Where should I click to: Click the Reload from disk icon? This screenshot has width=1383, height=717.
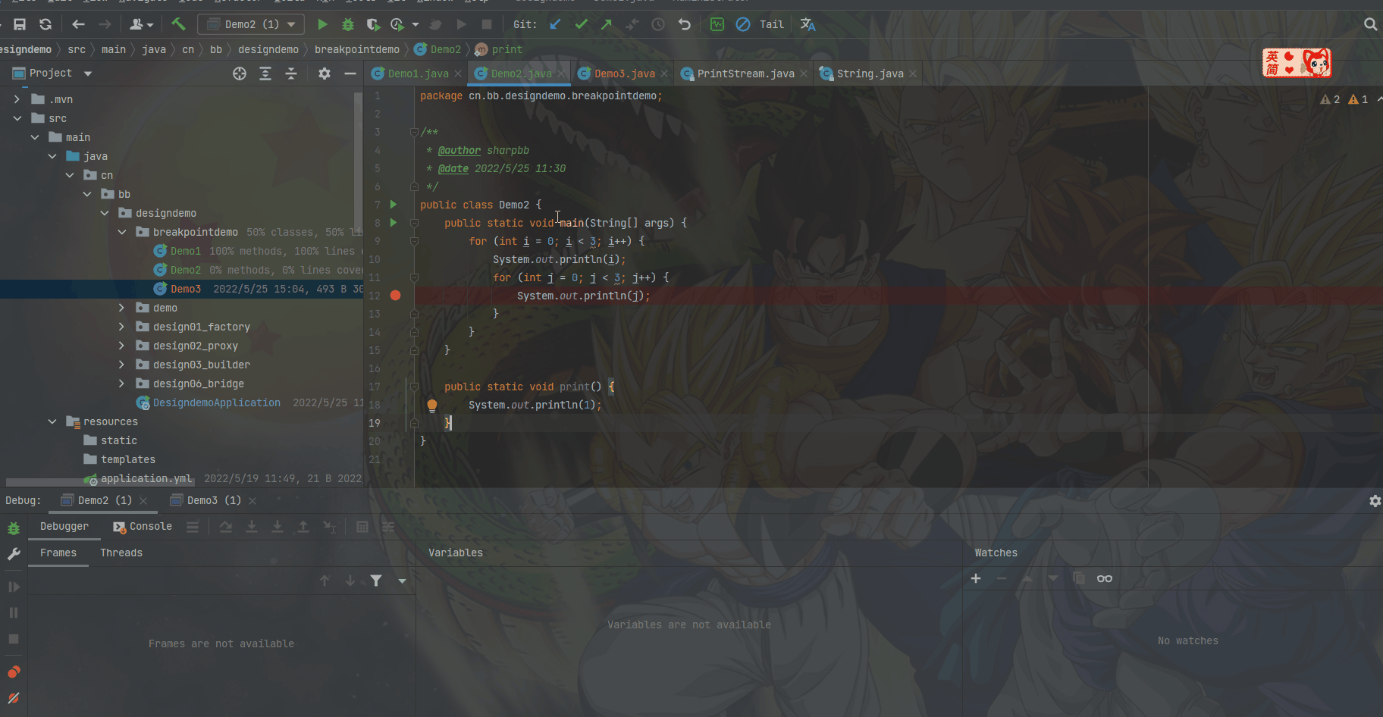[x=45, y=24]
